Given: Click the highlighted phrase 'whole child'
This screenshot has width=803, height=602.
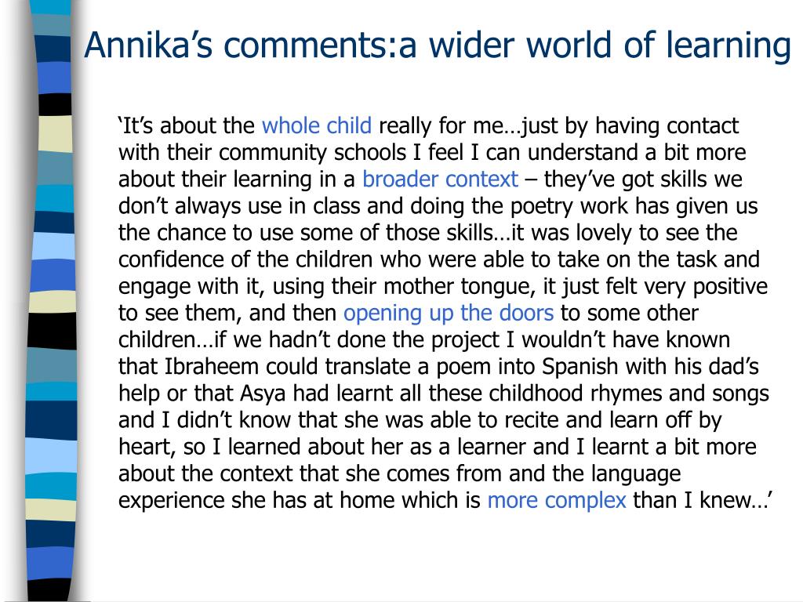Looking at the screenshot, I should tap(317, 126).
